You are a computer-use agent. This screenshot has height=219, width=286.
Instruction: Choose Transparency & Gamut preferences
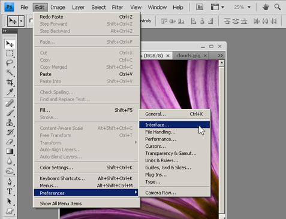[x=174, y=153]
